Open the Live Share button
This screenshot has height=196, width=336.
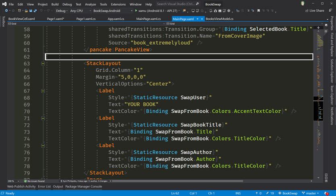pos(315,10)
